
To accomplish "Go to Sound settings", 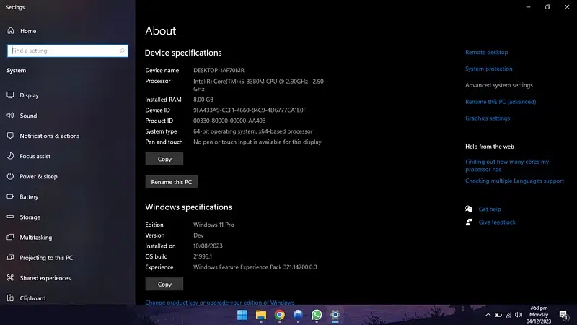I will point(28,116).
